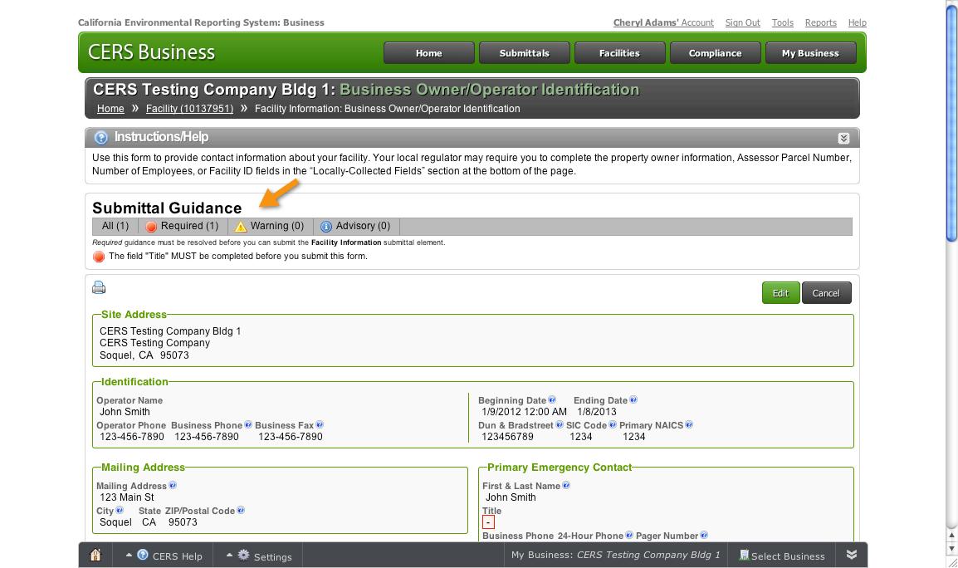Click the Cancel button
958x568 pixels.
[826, 293]
